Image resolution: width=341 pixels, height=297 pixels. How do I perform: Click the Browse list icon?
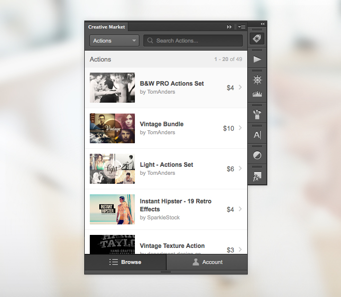113,262
